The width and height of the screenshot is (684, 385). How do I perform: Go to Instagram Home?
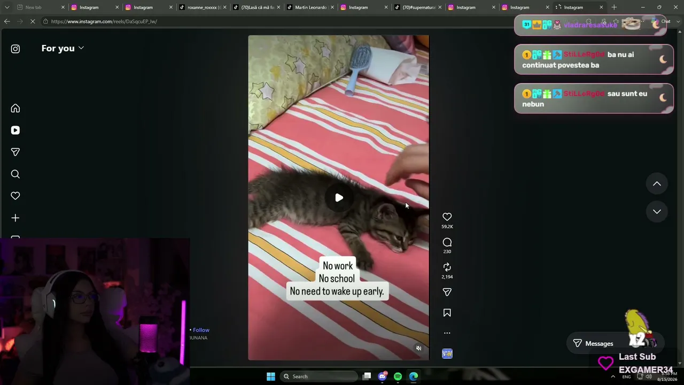[15, 109]
